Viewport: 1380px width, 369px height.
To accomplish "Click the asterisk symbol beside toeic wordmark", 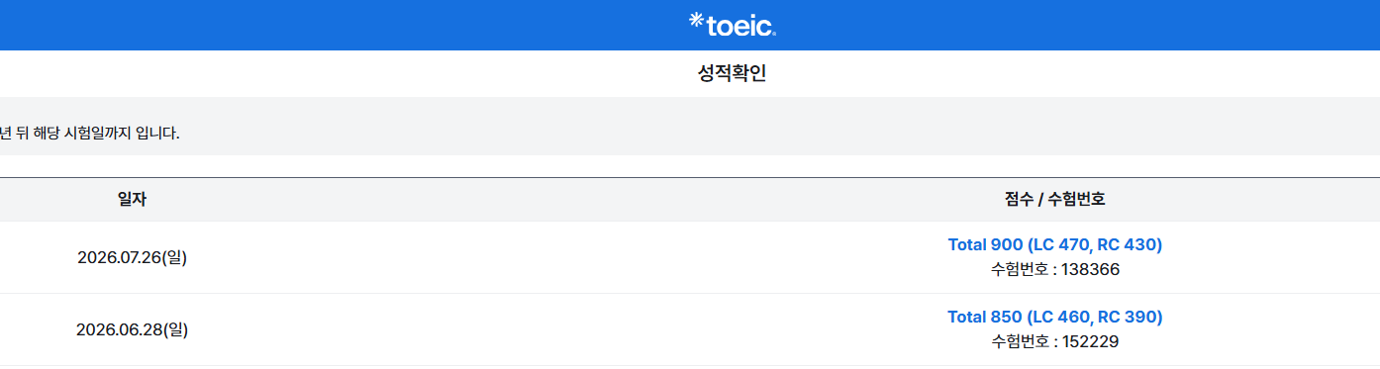I will click(696, 19).
